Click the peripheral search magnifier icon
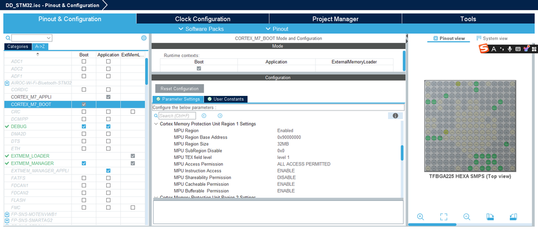This screenshot has height=230, width=538. [8, 38]
